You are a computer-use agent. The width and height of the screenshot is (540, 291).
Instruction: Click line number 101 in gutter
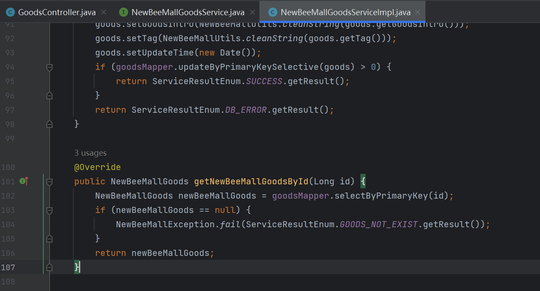(8, 181)
